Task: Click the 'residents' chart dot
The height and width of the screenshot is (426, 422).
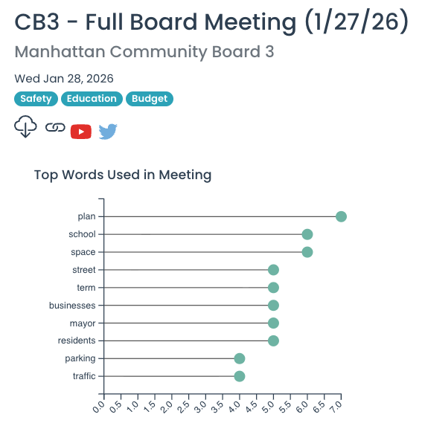Action: (x=273, y=341)
